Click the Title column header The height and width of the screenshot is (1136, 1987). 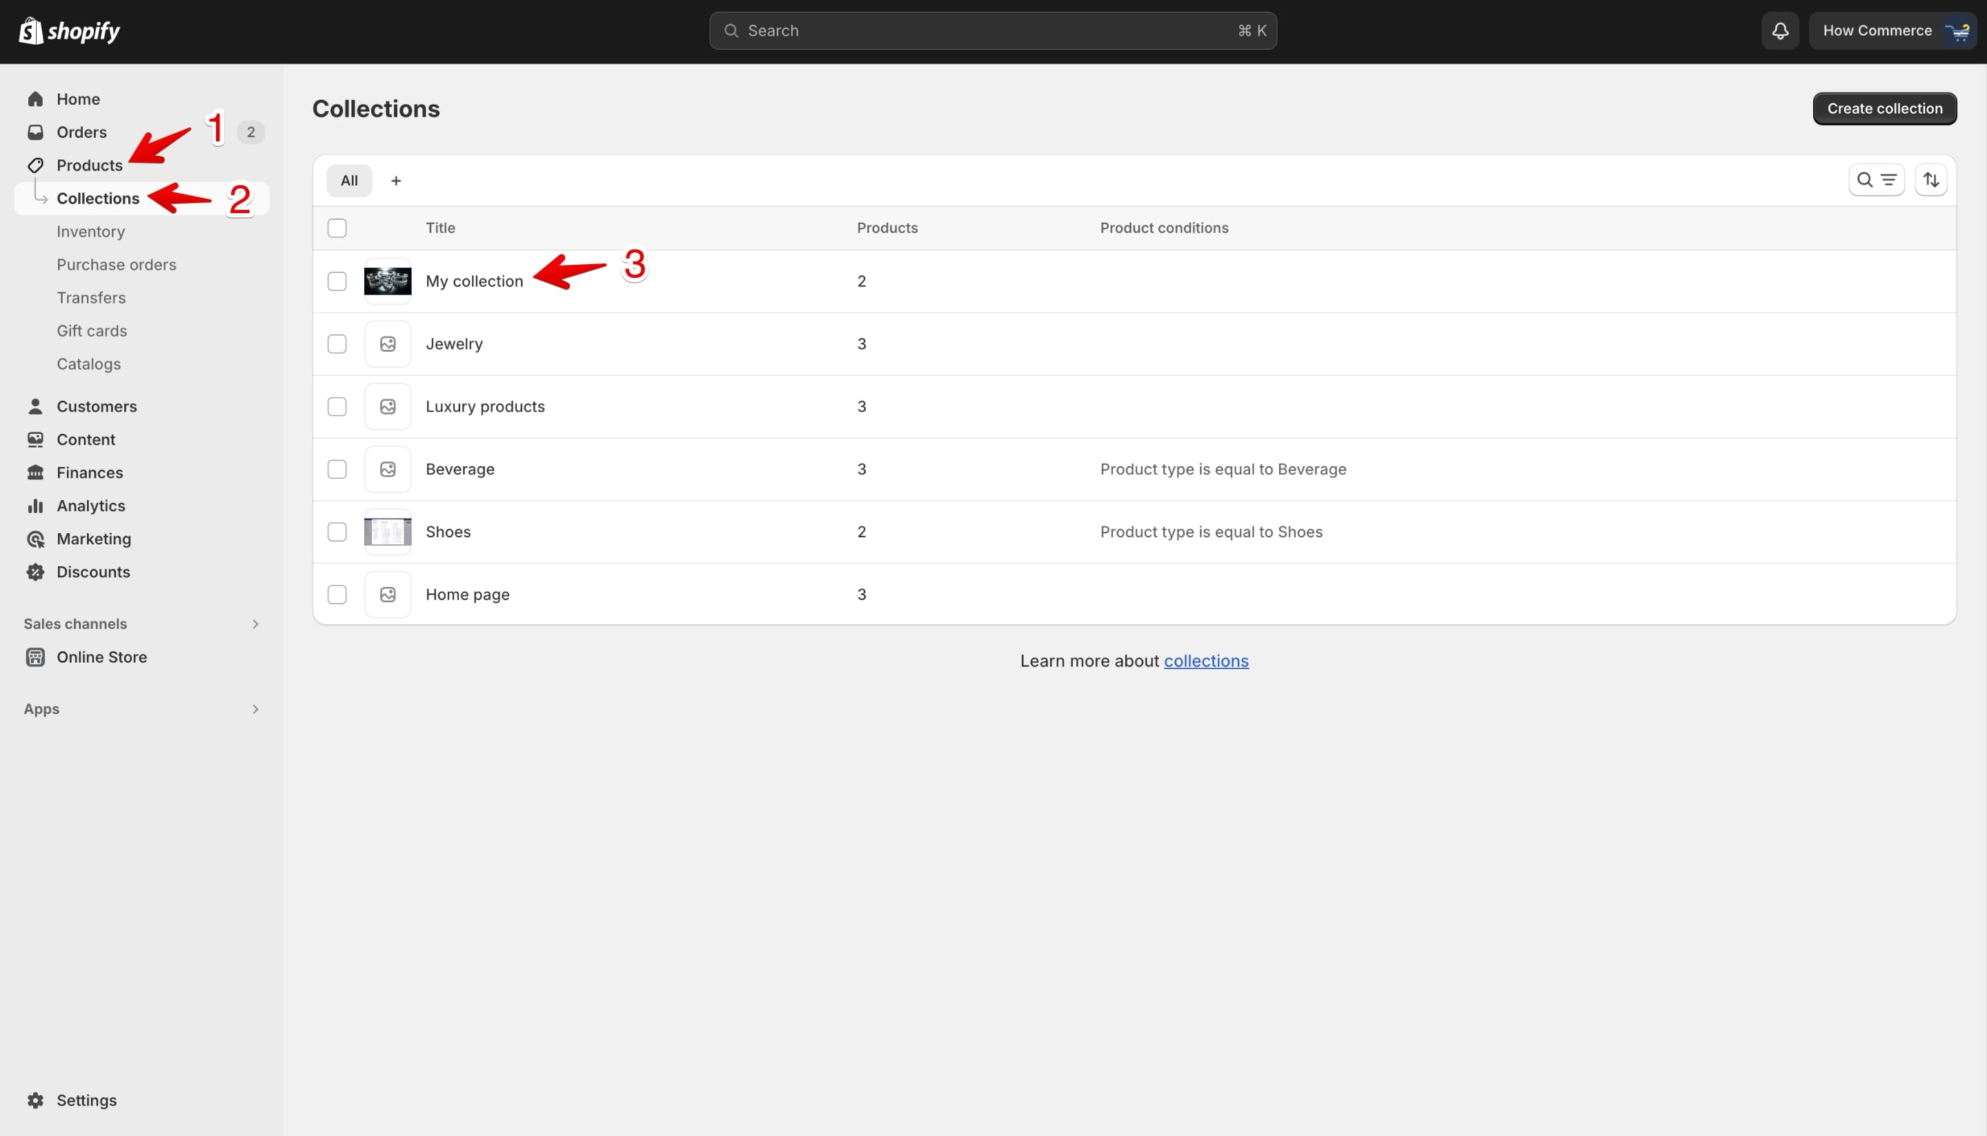[440, 228]
